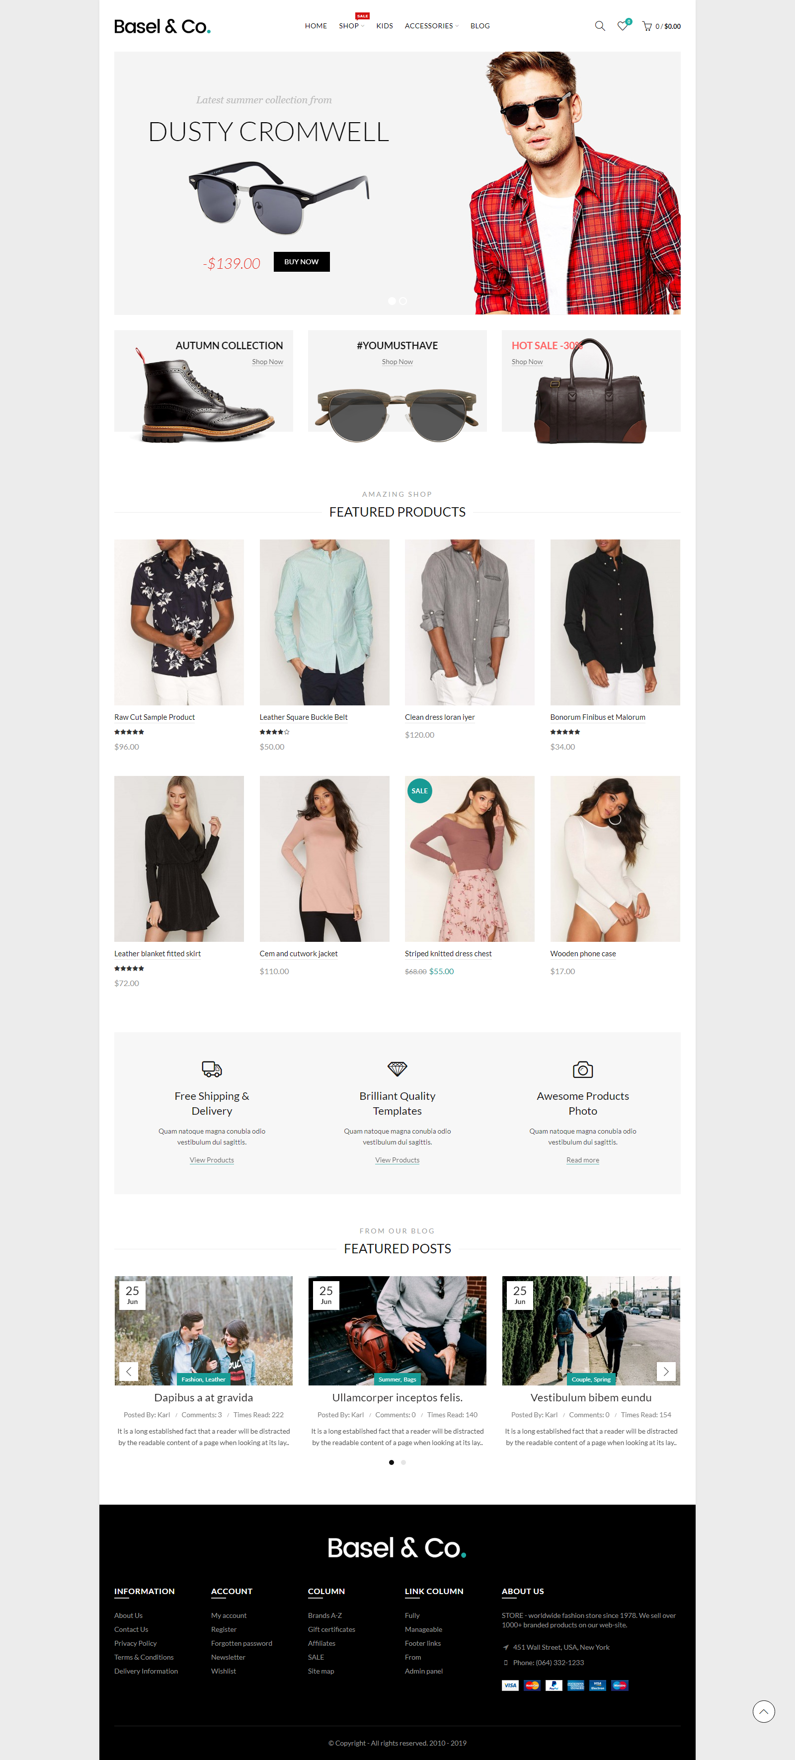Click Shop Now under Autumn Collection
Viewport: 795px width, 1760px height.
click(267, 362)
